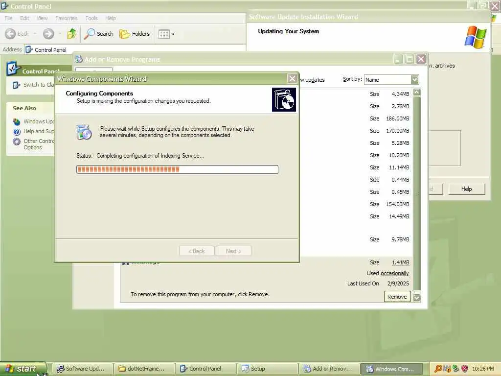Click the scroll down arrow in programs list

click(x=417, y=298)
